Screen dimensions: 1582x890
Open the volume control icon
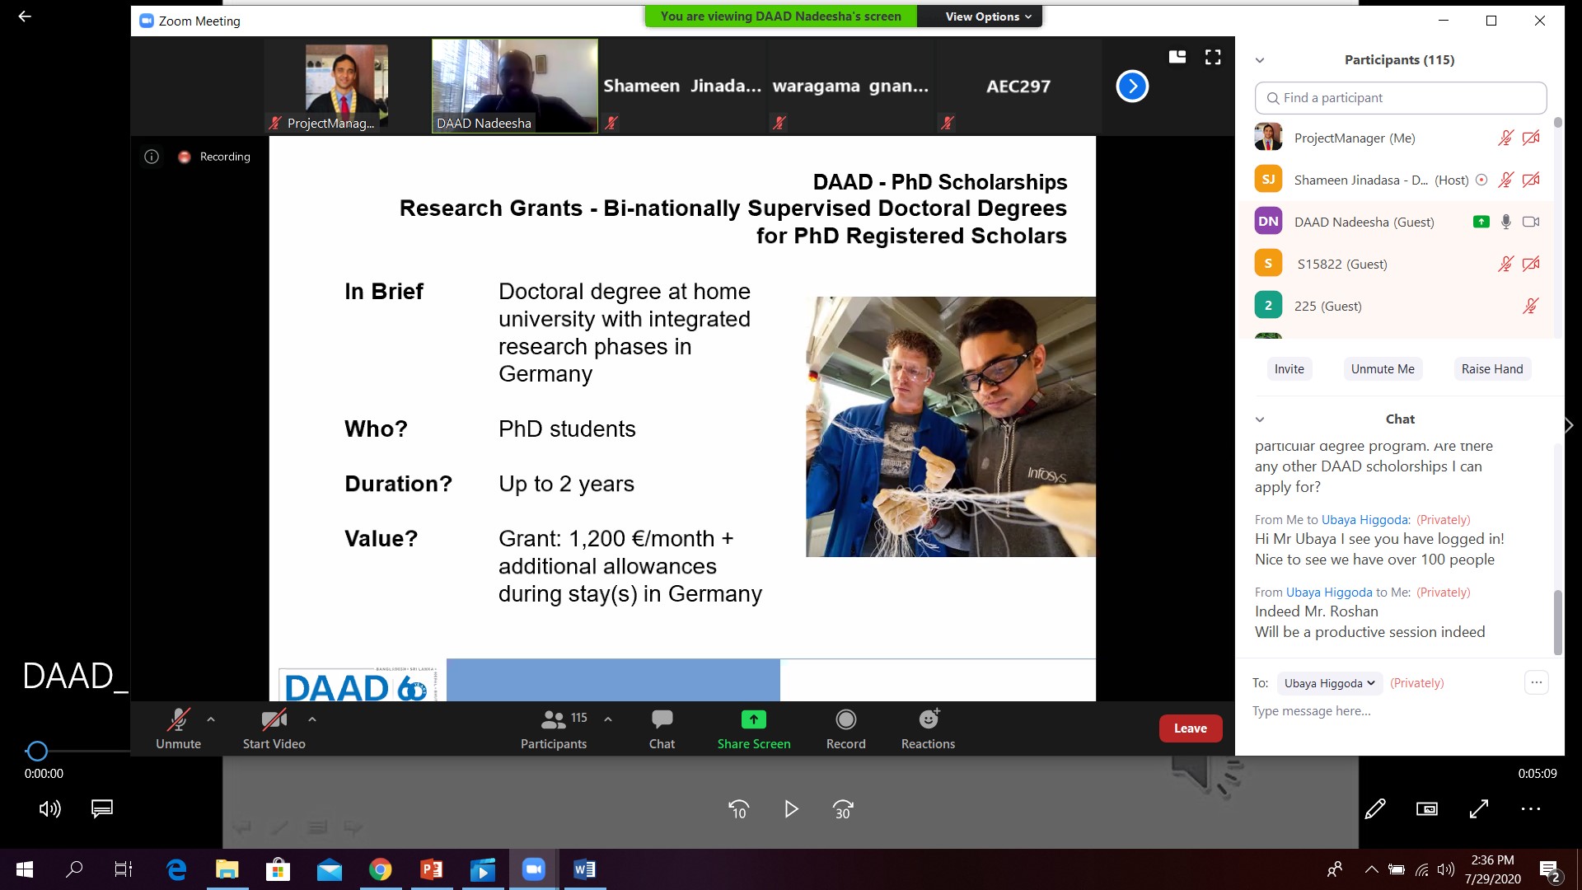(x=49, y=809)
